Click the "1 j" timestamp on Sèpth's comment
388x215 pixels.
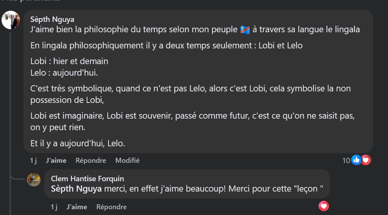click(34, 160)
